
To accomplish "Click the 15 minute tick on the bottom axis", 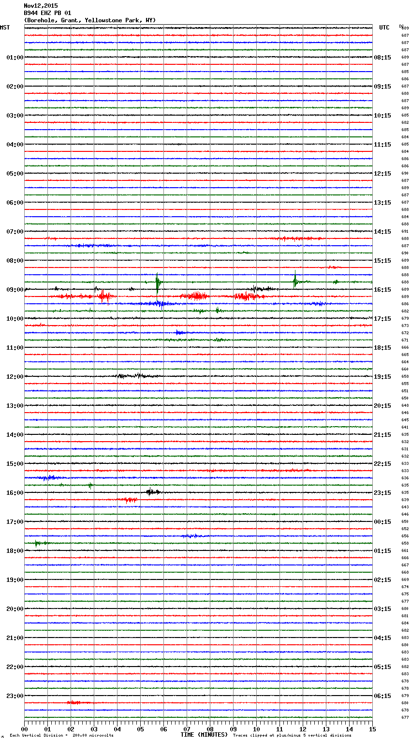I will click(x=372, y=729).
